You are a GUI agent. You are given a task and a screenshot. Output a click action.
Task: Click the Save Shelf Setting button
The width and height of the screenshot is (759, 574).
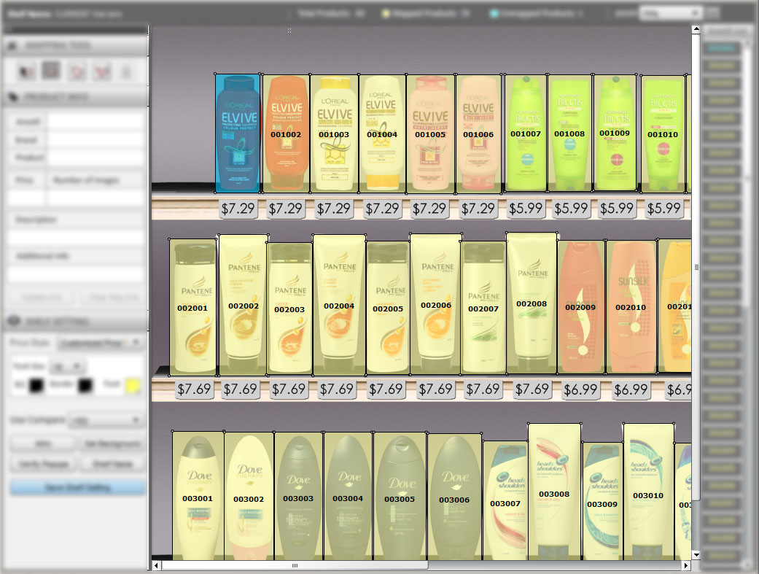[77, 488]
